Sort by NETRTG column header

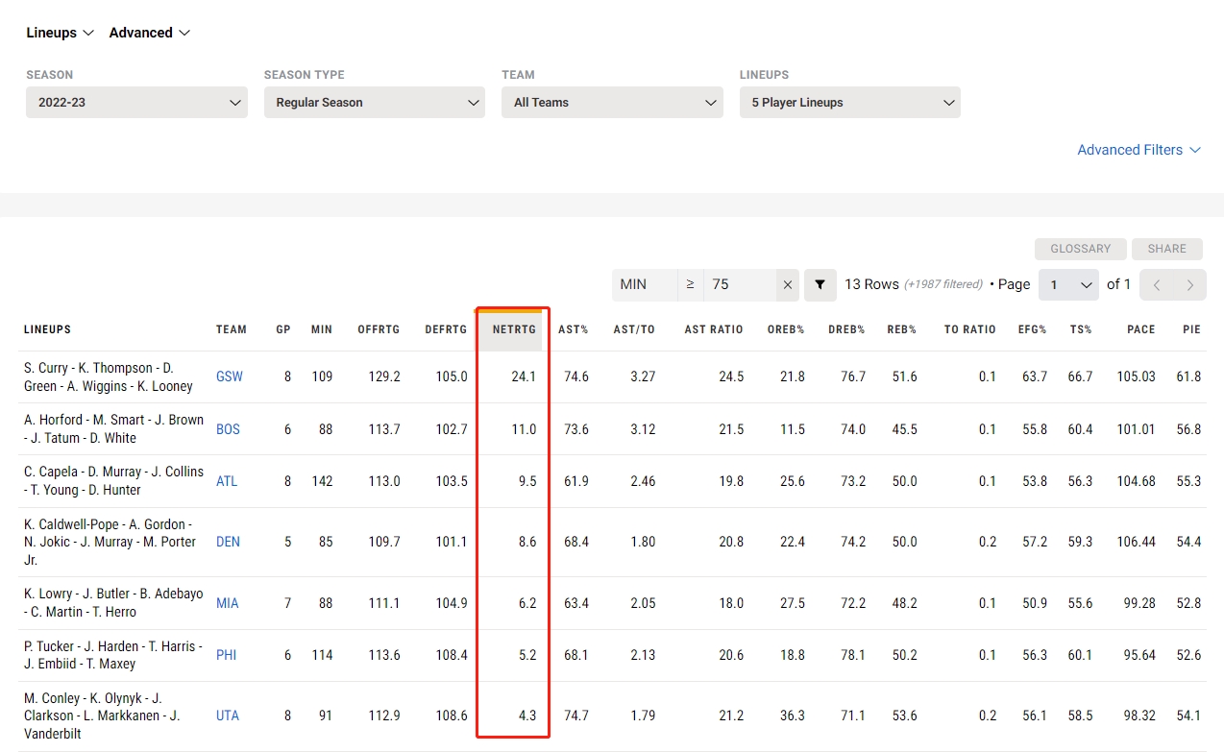pos(513,329)
